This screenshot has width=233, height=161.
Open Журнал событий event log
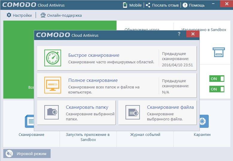[x=145, y=135]
